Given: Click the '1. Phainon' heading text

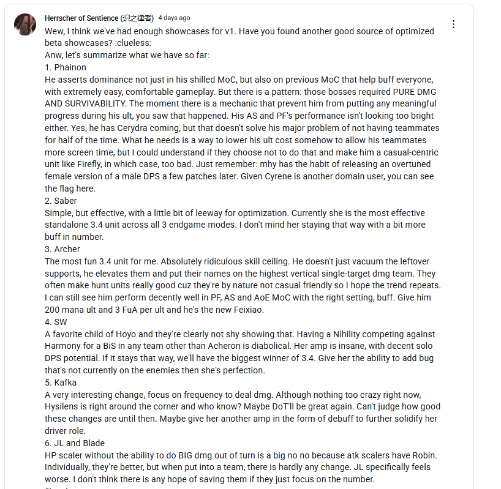Looking at the screenshot, I should (66, 67).
